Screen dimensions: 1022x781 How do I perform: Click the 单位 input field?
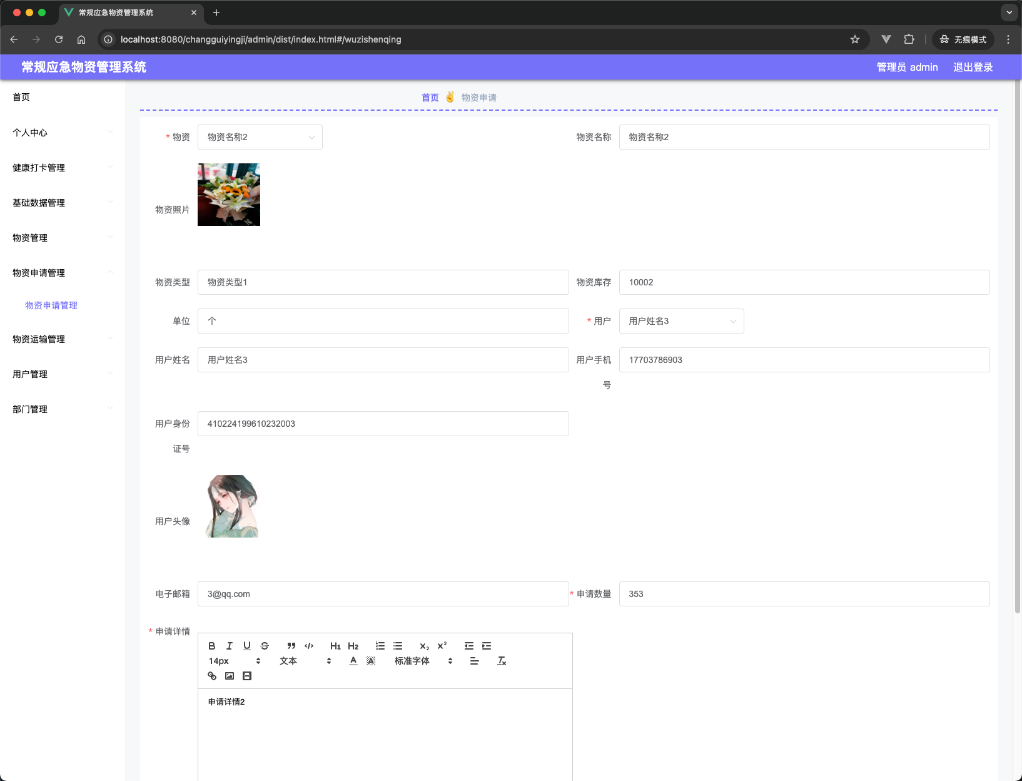(x=383, y=321)
